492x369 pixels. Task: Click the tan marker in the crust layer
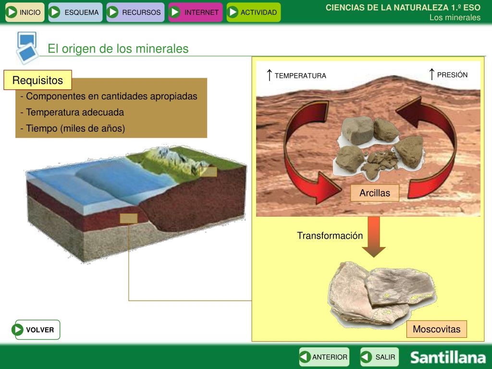[129, 219]
